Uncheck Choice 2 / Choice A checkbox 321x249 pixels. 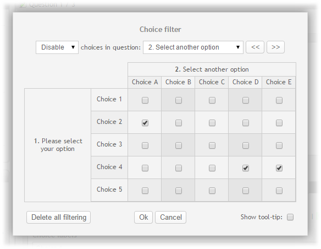(145, 123)
